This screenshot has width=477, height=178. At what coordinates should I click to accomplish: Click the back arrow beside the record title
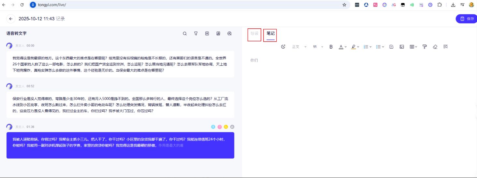(11, 19)
